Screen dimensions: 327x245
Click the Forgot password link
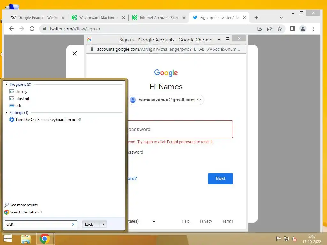pos(132,178)
